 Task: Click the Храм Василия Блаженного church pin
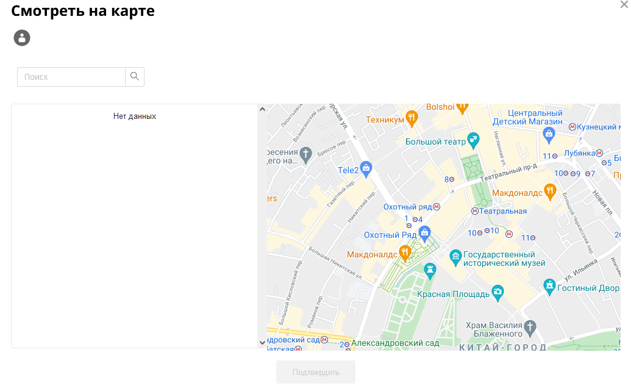point(530,329)
